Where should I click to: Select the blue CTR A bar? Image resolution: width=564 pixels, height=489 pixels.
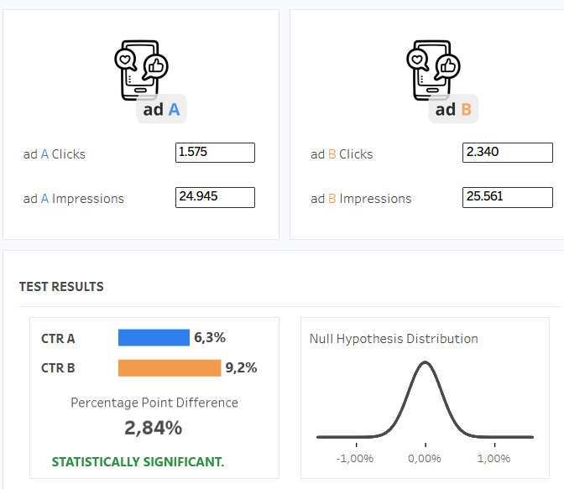[x=154, y=338]
